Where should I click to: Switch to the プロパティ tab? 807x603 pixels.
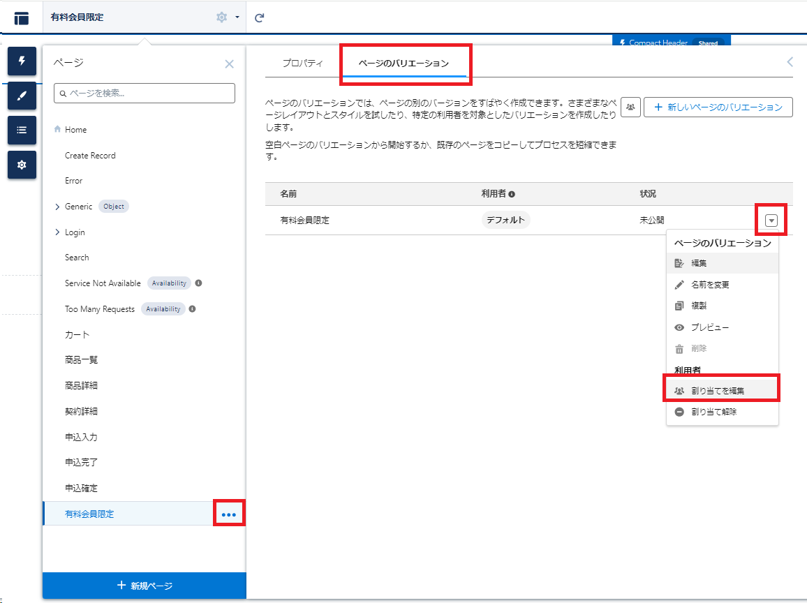302,64
